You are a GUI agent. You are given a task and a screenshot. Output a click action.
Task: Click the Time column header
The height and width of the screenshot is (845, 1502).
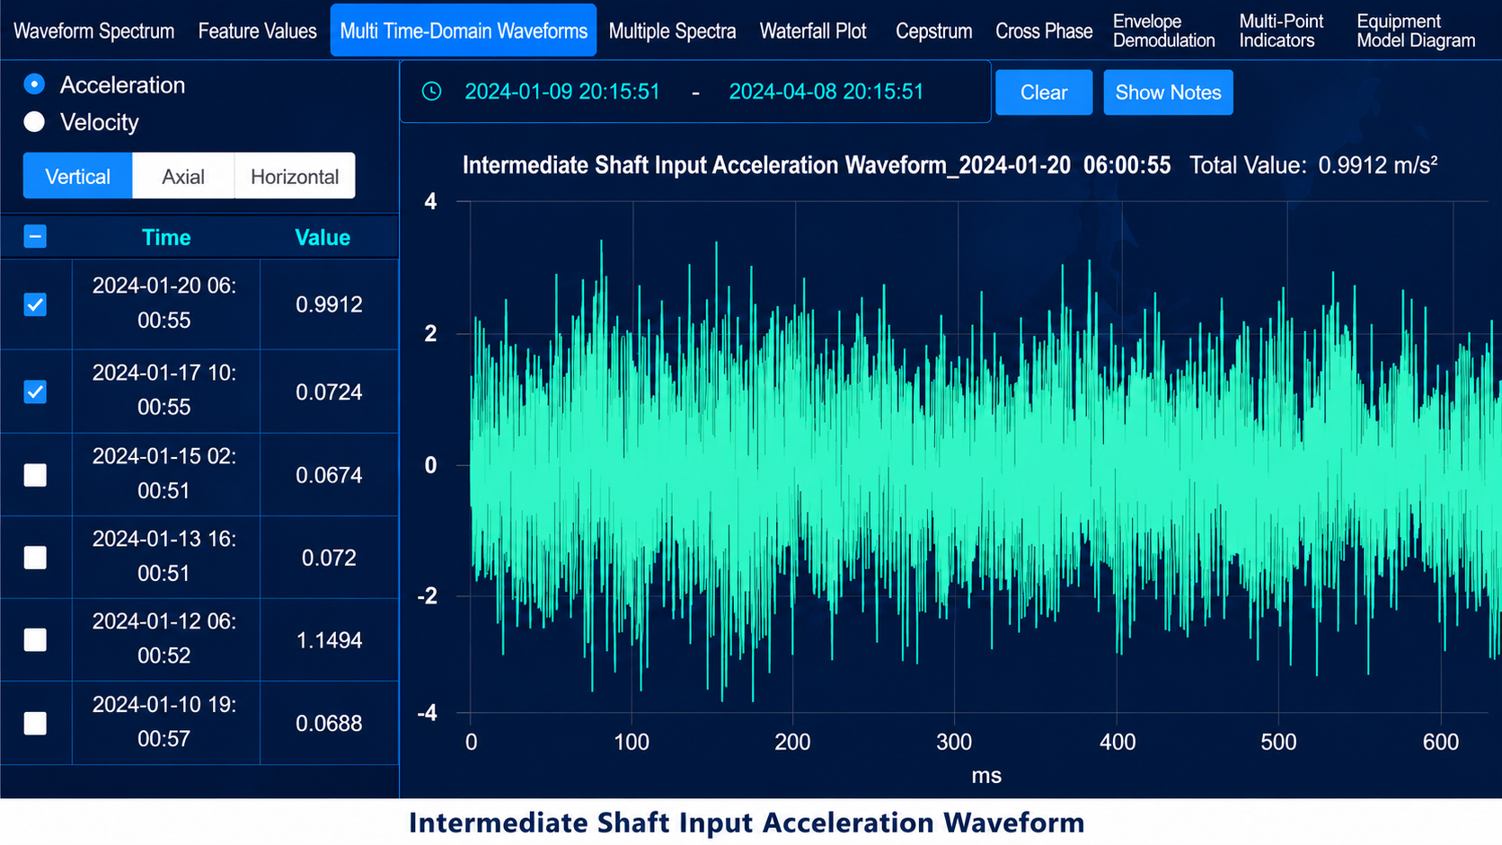(166, 237)
